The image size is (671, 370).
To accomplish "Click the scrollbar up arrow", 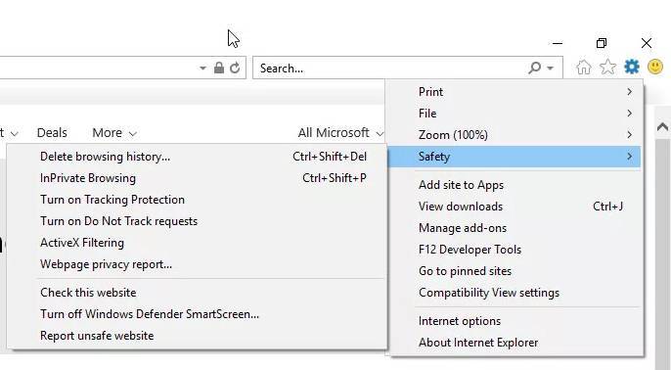I will tap(662, 127).
